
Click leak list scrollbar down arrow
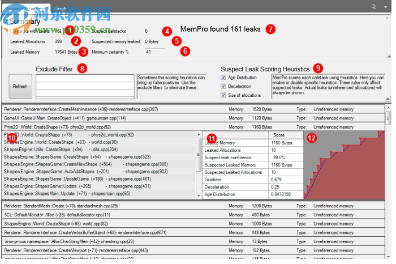[389, 257]
